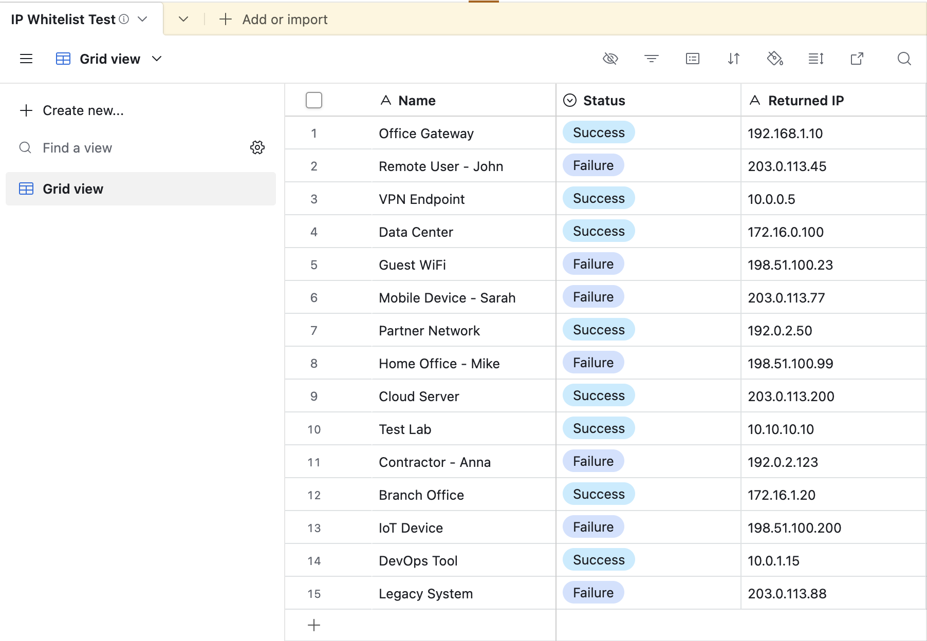Click Add or import button
The height and width of the screenshot is (641, 927).
[273, 19]
